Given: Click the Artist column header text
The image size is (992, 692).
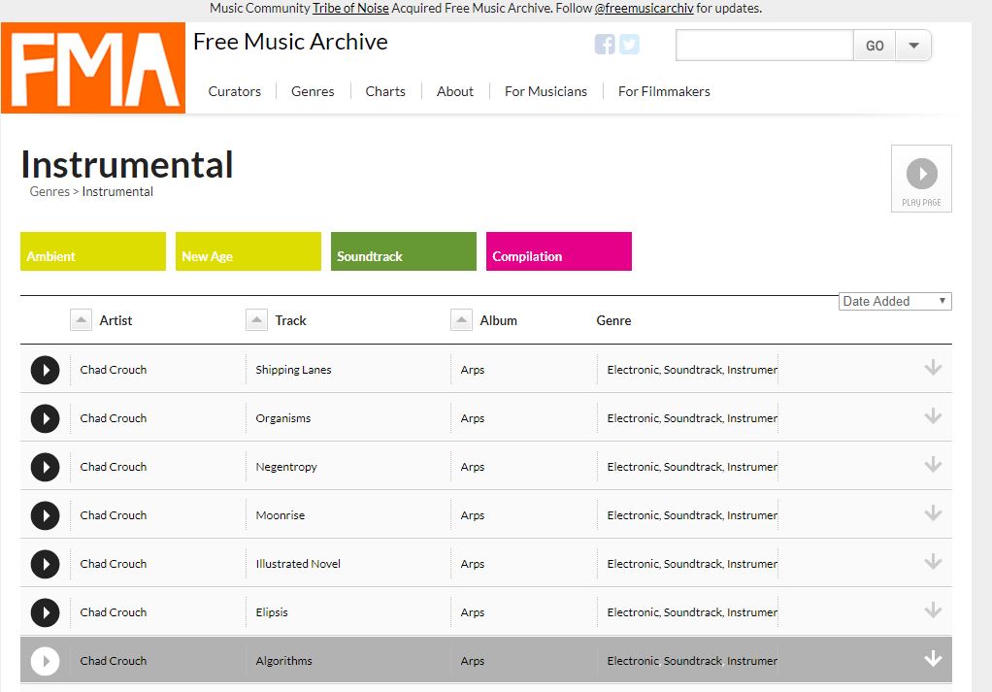Looking at the screenshot, I should pyautogui.click(x=116, y=320).
